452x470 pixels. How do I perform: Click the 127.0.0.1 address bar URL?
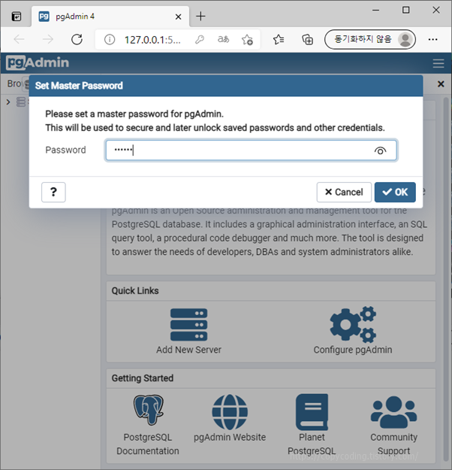[152, 40]
